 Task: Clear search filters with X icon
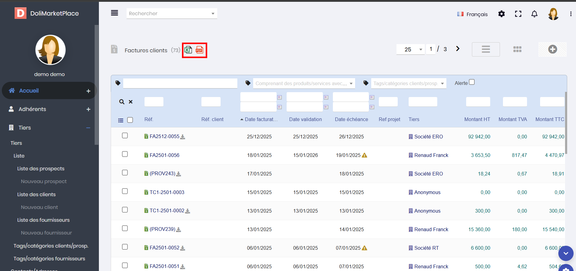(131, 102)
